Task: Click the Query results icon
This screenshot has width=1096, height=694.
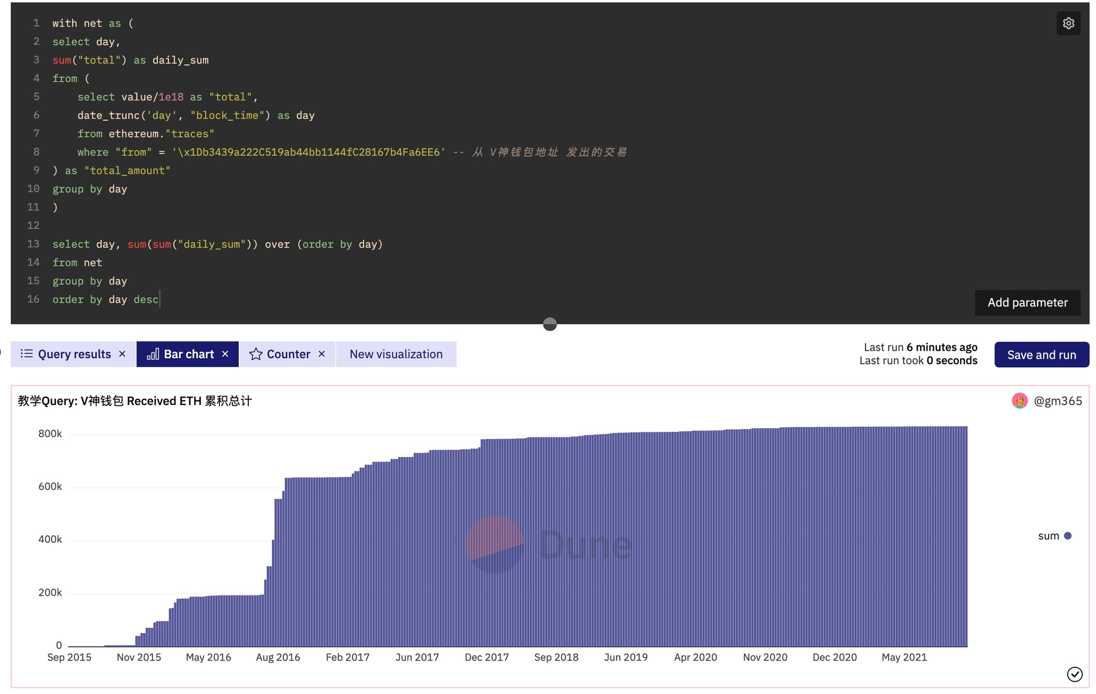Action: pyautogui.click(x=28, y=353)
